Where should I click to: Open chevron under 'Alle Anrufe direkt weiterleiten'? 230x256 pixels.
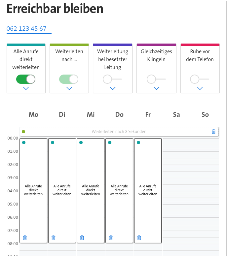tap(26, 88)
